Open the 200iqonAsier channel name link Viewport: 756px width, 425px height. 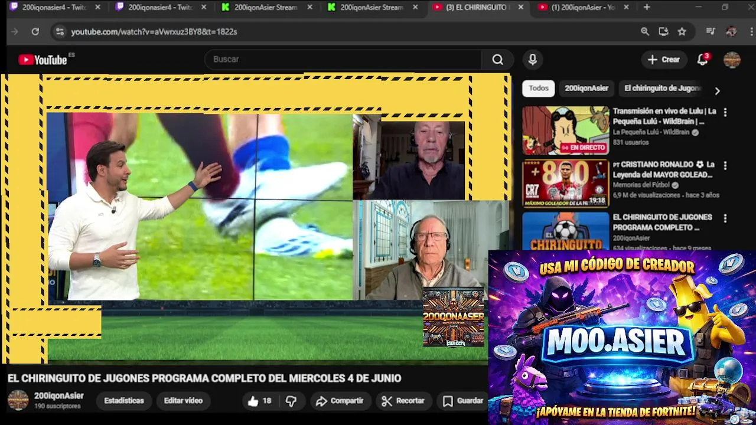(59, 396)
